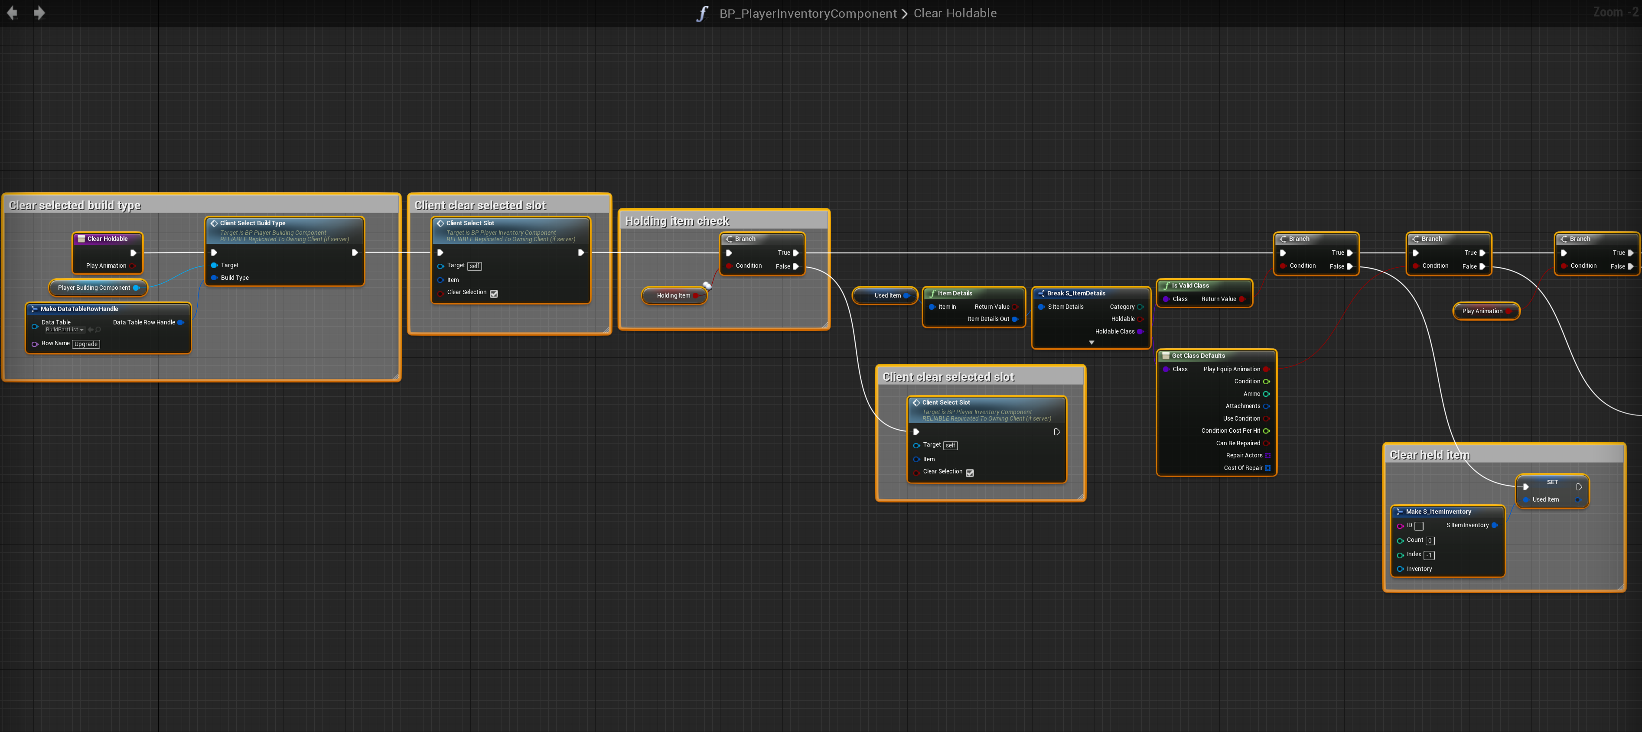Toggle Clear Selection checkbox in lower Client Select Slot
1642x732 pixels.
[x=970, y=473]
